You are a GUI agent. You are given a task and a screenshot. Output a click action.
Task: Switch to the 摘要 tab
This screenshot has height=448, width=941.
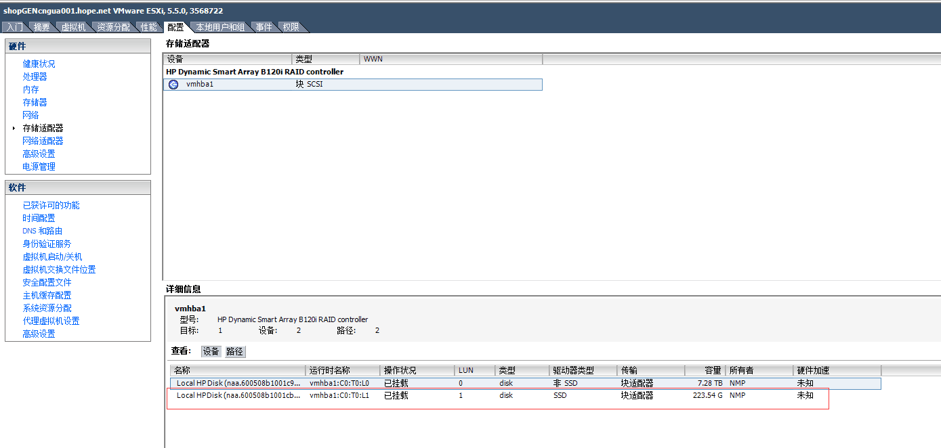click(42, 27)
